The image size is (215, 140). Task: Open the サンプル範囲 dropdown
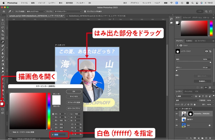[36, 11]
